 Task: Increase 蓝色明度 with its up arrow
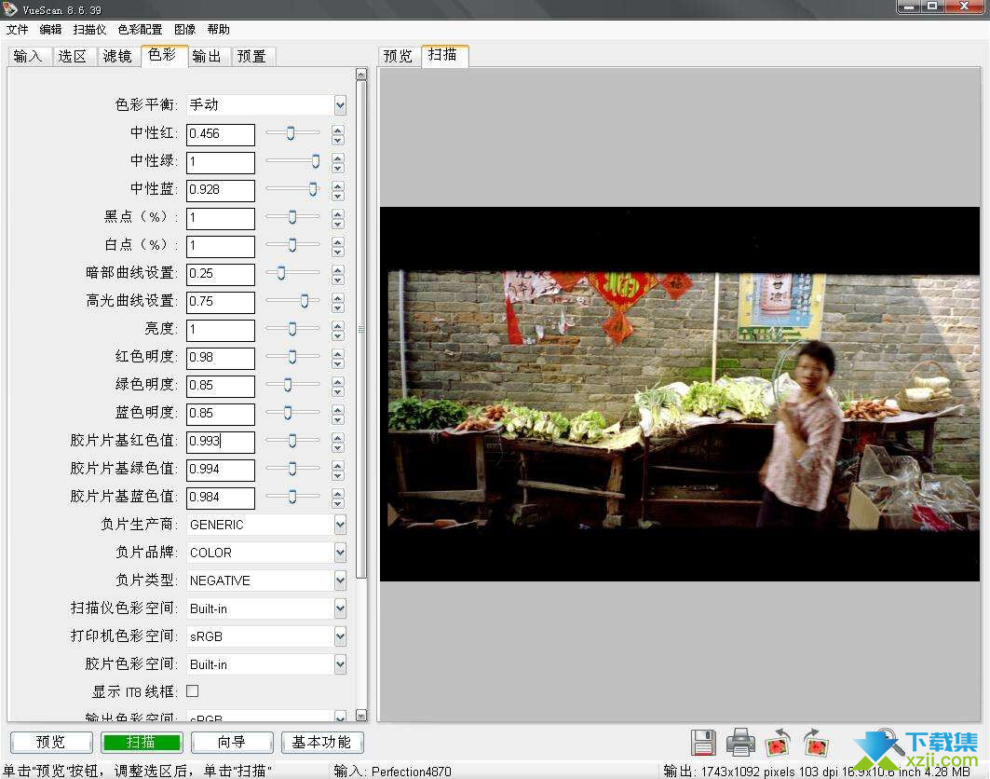click(338, 409)
